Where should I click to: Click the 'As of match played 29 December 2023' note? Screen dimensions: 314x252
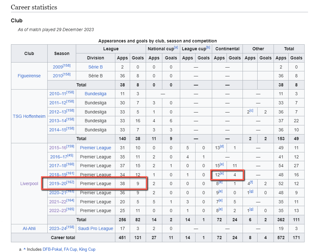point(56,30)
